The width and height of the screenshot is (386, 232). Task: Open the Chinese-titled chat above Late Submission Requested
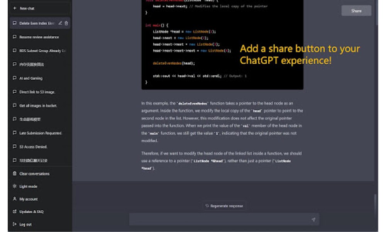[40, 119]
